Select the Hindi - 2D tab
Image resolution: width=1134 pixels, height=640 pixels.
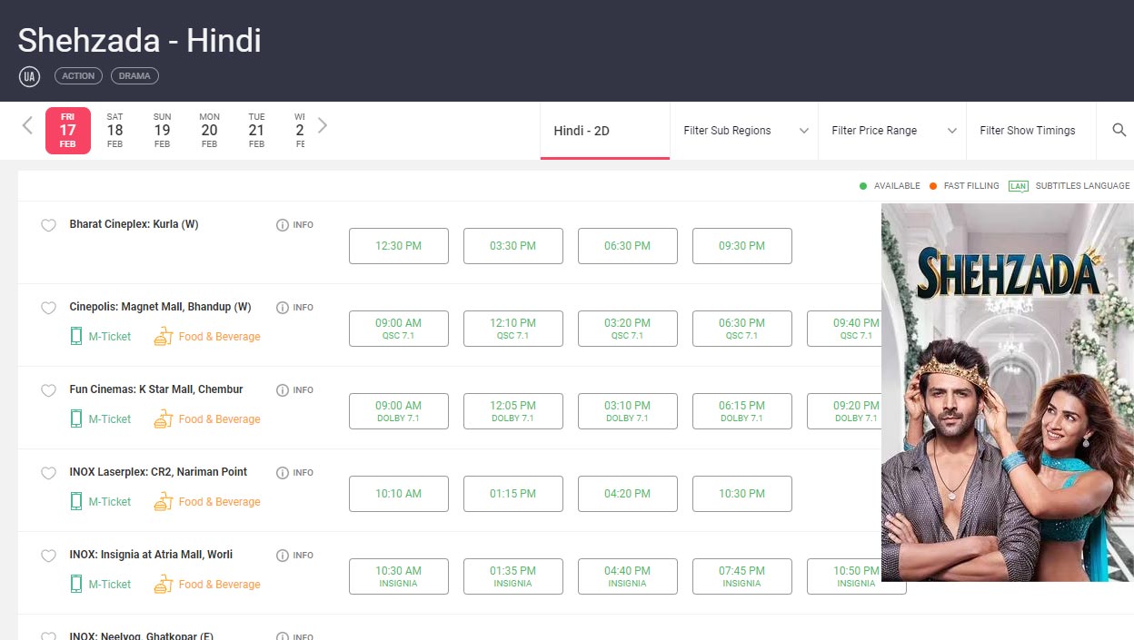pos(605,131)
